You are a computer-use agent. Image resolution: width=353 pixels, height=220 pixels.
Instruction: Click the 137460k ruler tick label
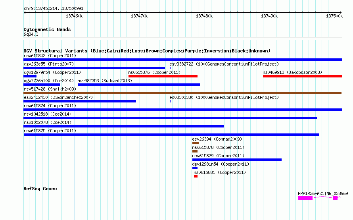point(74,16)
